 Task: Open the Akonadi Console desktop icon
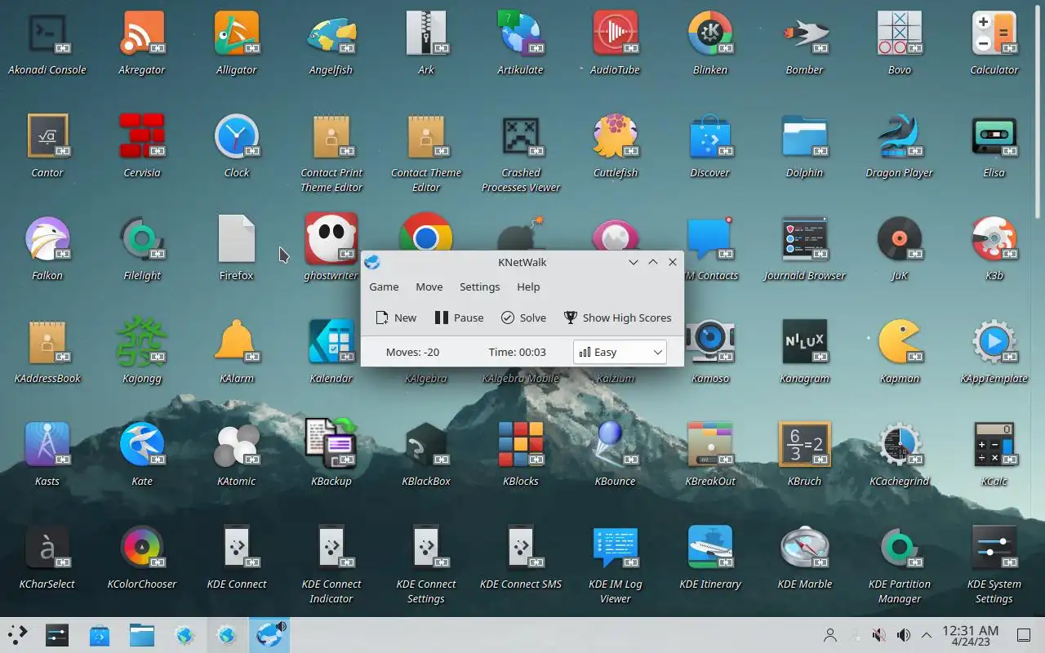[47, 42]
